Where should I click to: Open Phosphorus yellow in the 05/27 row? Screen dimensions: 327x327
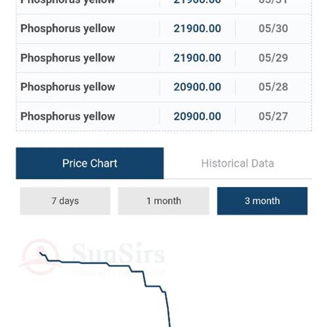[68, 116]
